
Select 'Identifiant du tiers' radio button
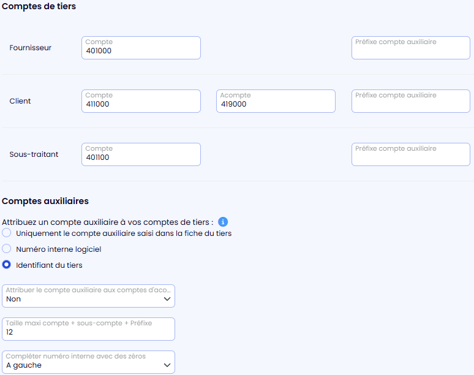(x=7, y=265)
